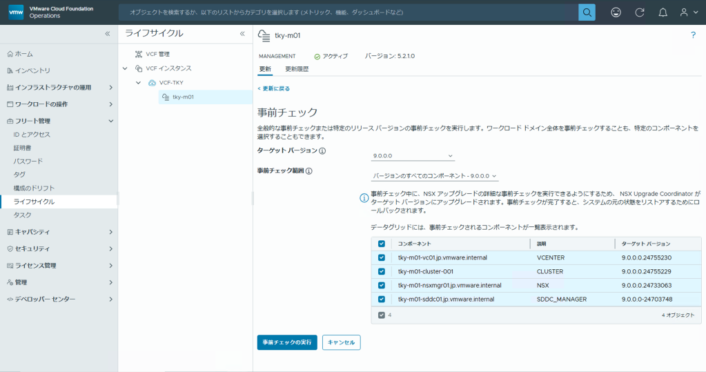Click the help question mark icon
This screenshot has width=706, height=372.
coord(693,35)
